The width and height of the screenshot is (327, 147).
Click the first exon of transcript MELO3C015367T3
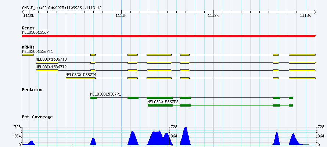coord(47,62)
